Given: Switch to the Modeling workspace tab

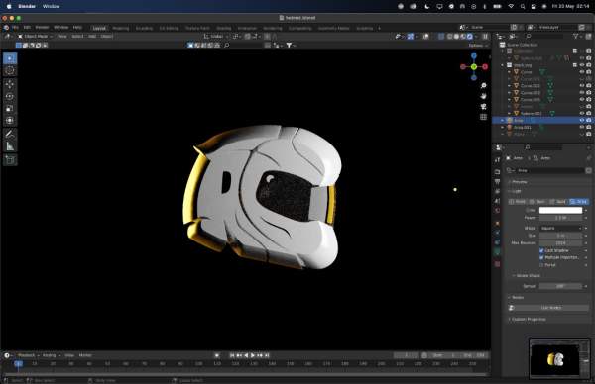Looking at the screenshot, I should click(121, 28).
